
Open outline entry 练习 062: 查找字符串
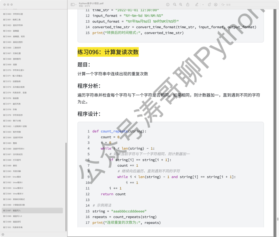click(13, 26)
